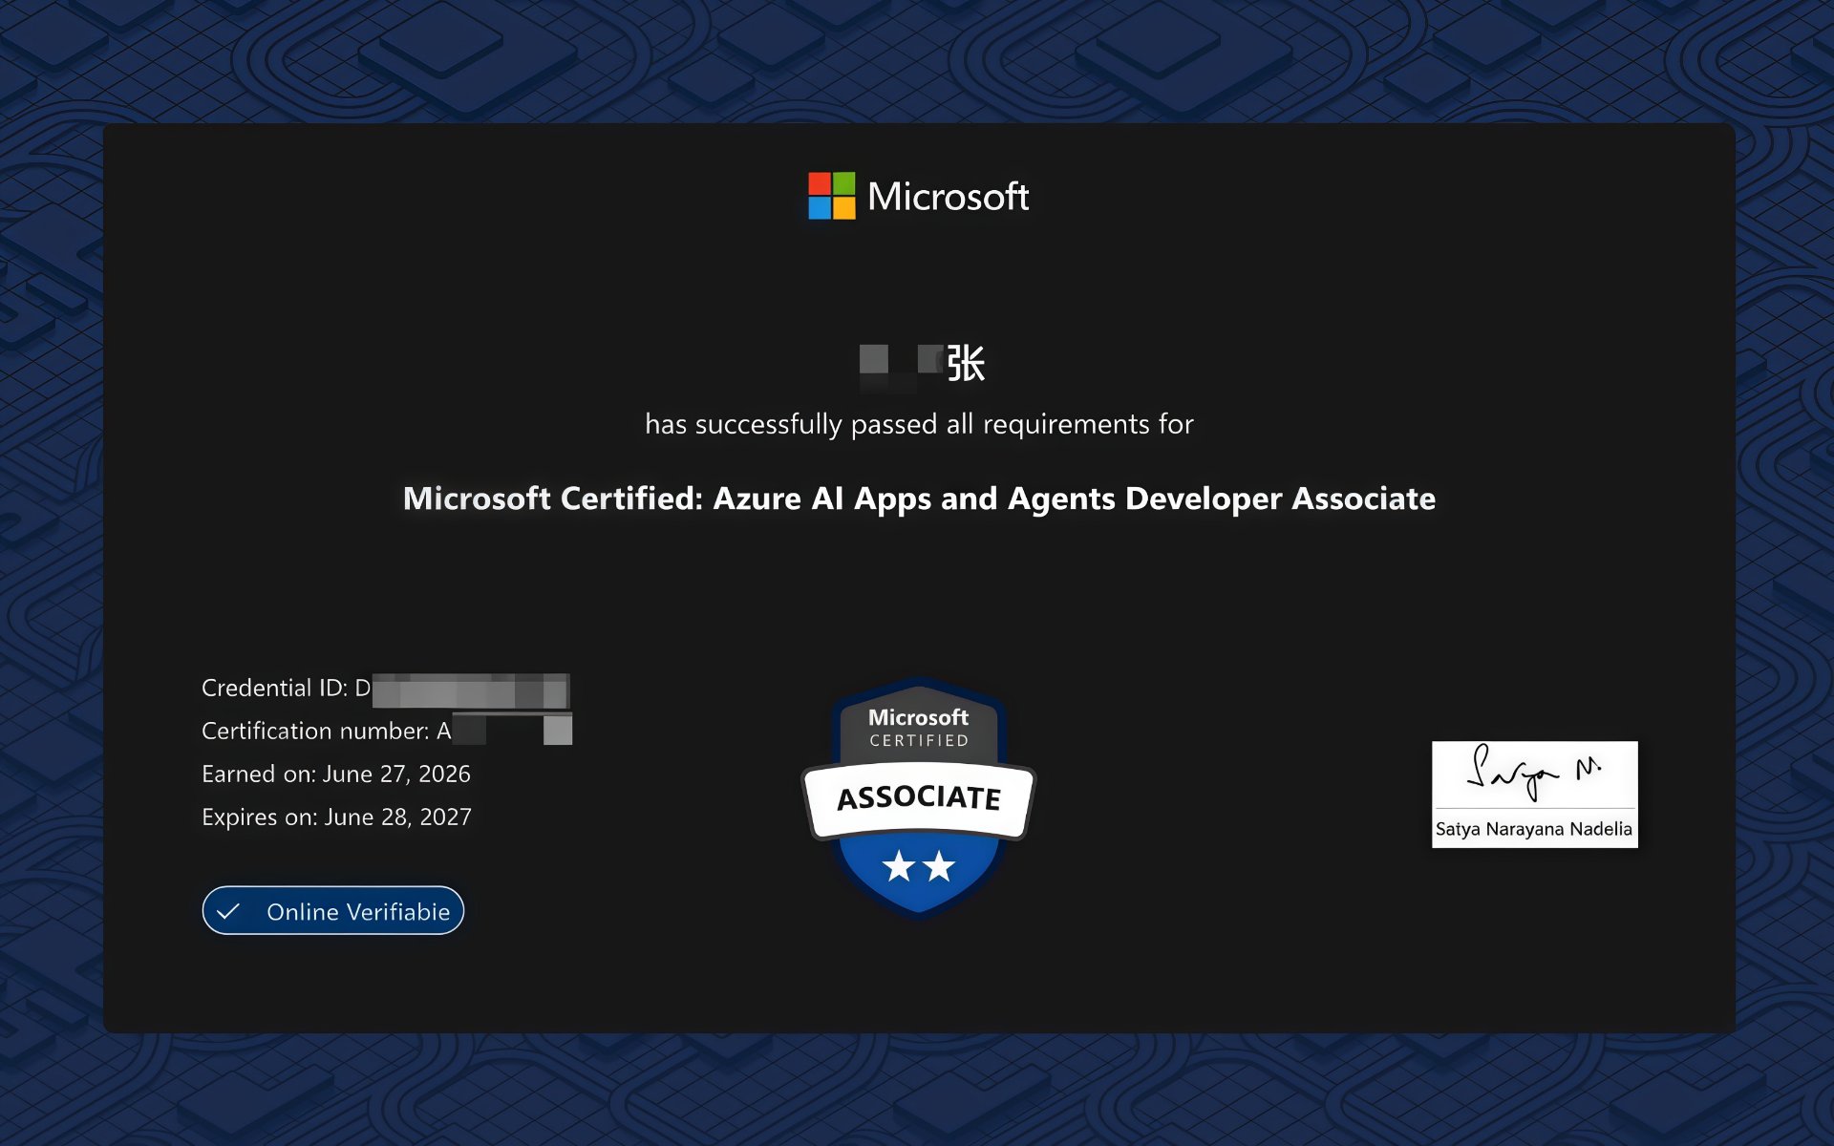Click the Microsoft four-square logo icon
Image resolution: width=1834 pixels, height=1146 pixels.
point(831,196)
